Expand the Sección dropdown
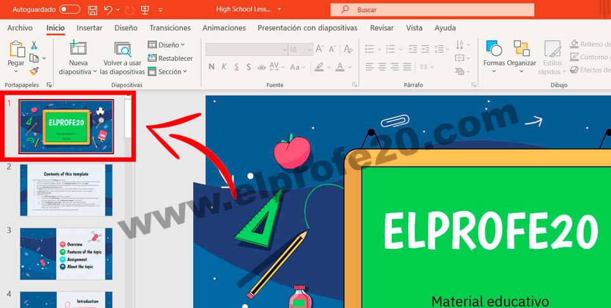The width and height of the screenshot is (611, 308). point(168,72)
